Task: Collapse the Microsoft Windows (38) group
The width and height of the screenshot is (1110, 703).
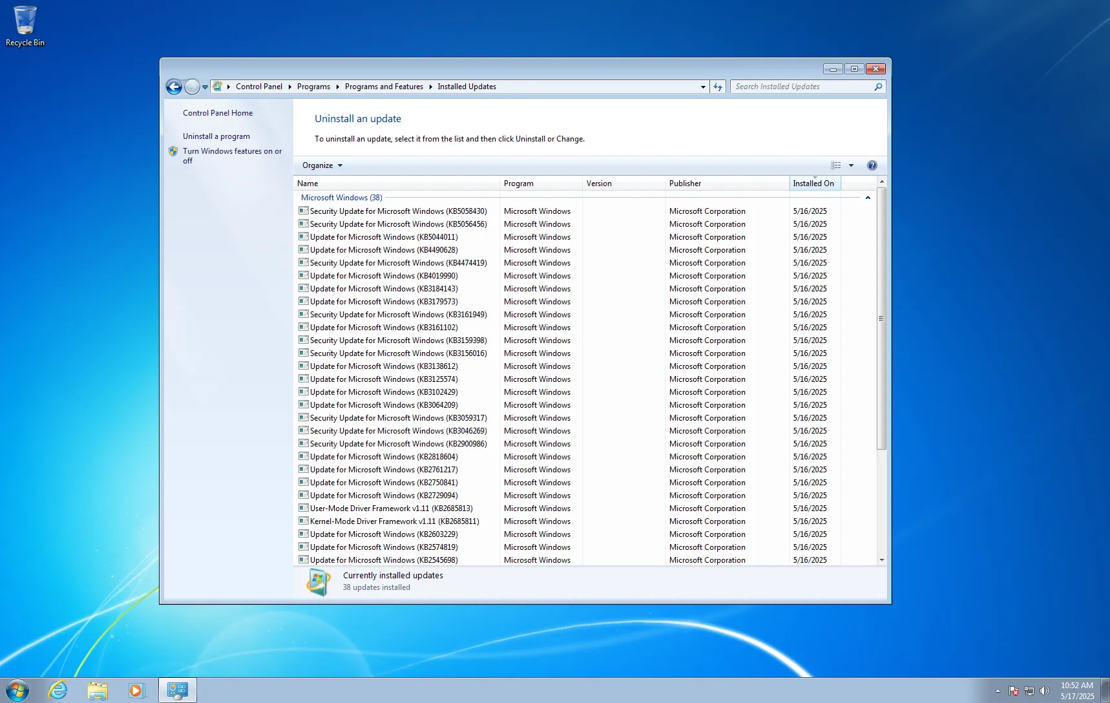Action: pos(868,198)
